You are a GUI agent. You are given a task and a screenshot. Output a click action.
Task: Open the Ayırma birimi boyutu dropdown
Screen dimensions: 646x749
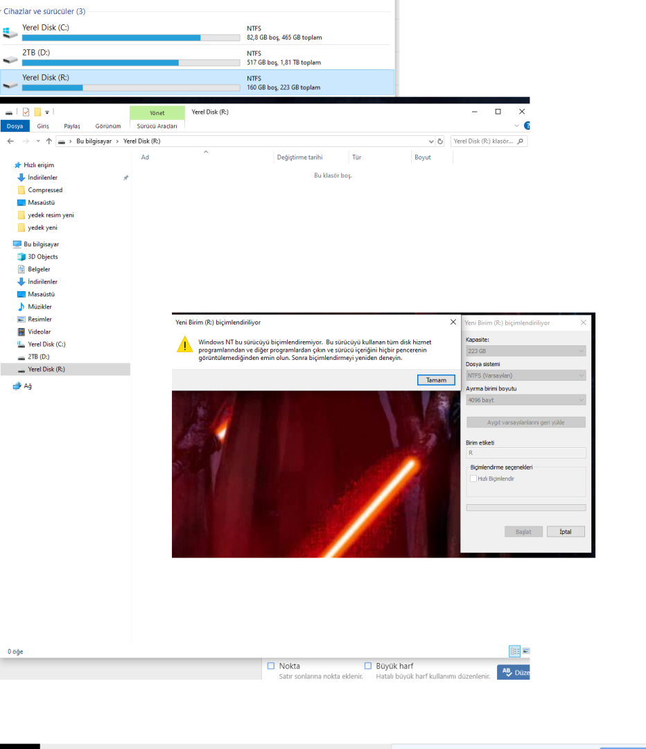point(525,400)
